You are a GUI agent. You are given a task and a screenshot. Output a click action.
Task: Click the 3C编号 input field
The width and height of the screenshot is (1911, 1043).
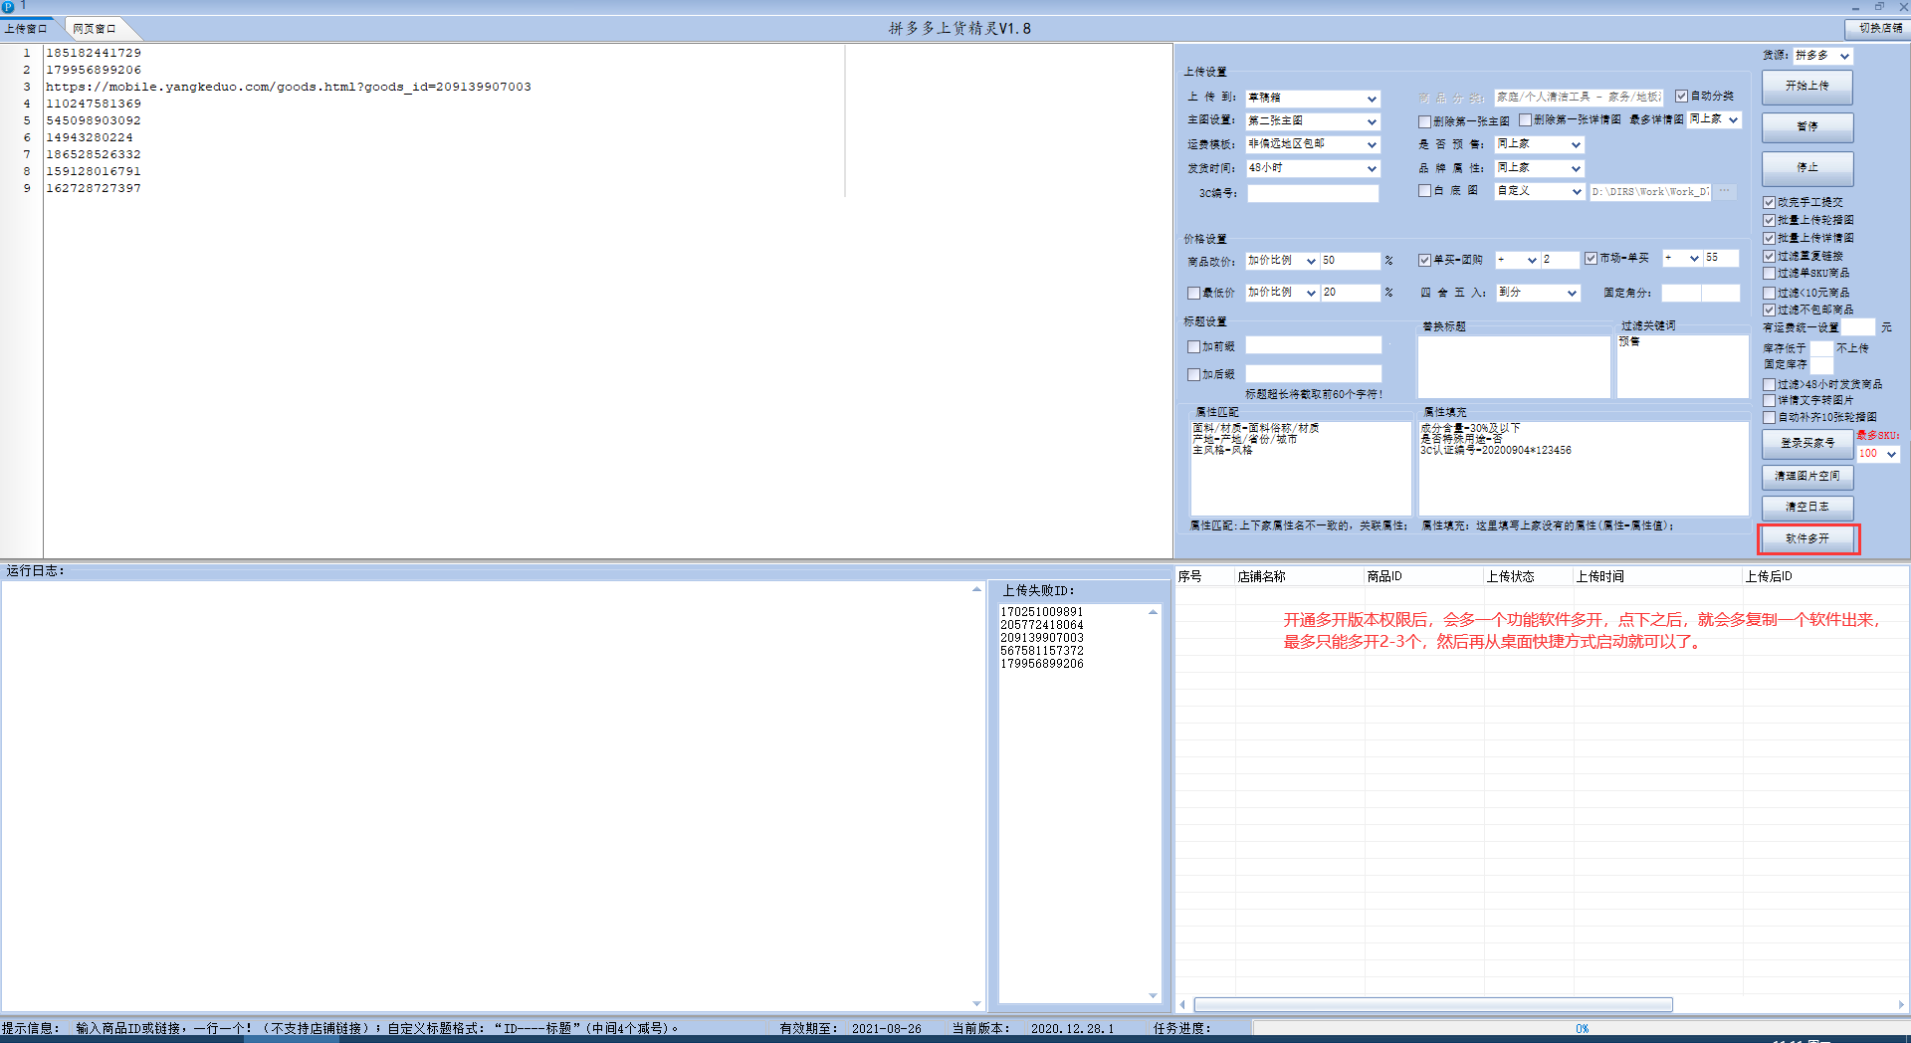point(1313,194)
